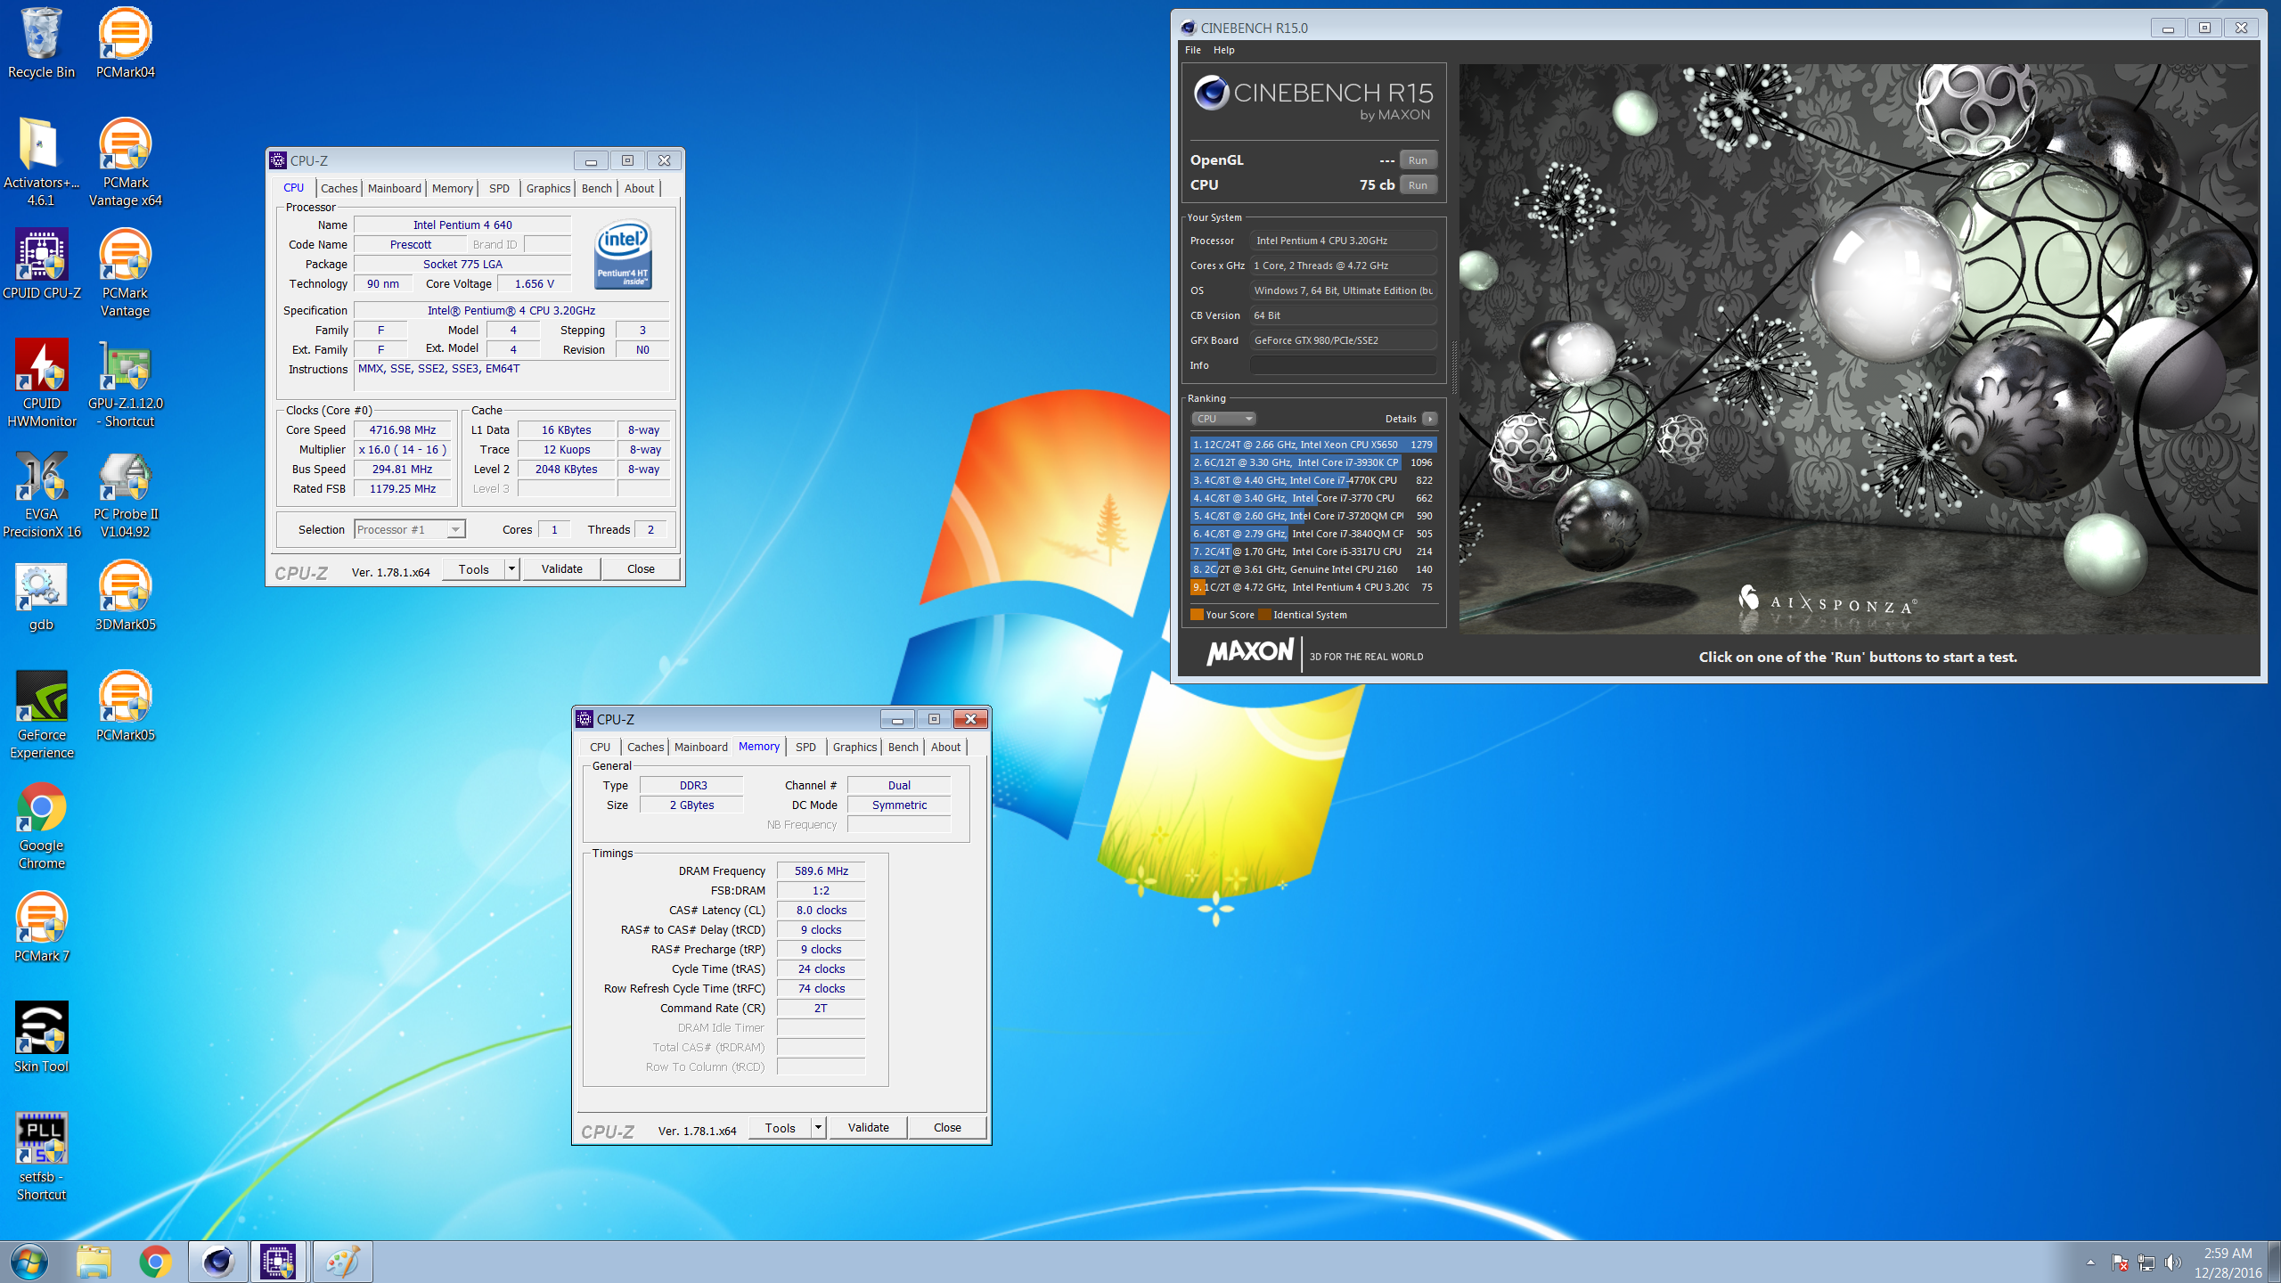Screen dimensions: 2281x1283
Task: Show hidden system tray icons
Action: [2090, 1263]
